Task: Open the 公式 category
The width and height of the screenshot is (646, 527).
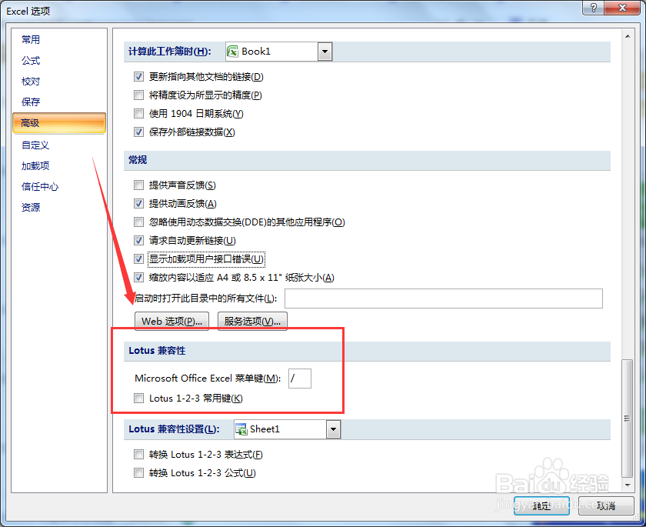Action: 31,61
